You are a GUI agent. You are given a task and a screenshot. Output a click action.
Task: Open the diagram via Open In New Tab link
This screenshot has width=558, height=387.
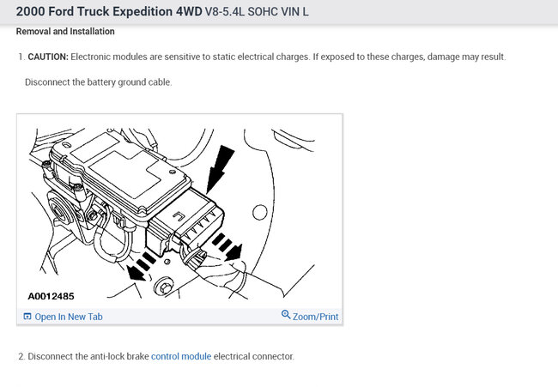69,317
